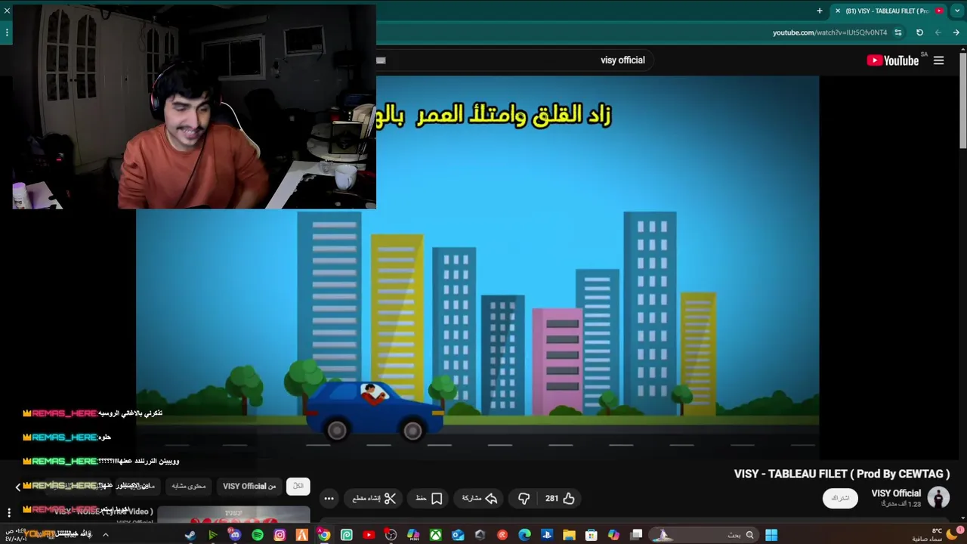Open the VISY Official channel avatar

tap(938, 497)
